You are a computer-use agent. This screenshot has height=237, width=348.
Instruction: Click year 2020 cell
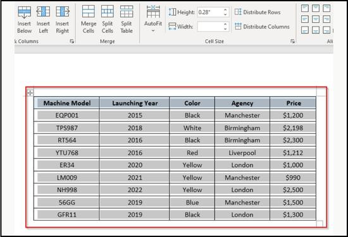tap(135, 165)
